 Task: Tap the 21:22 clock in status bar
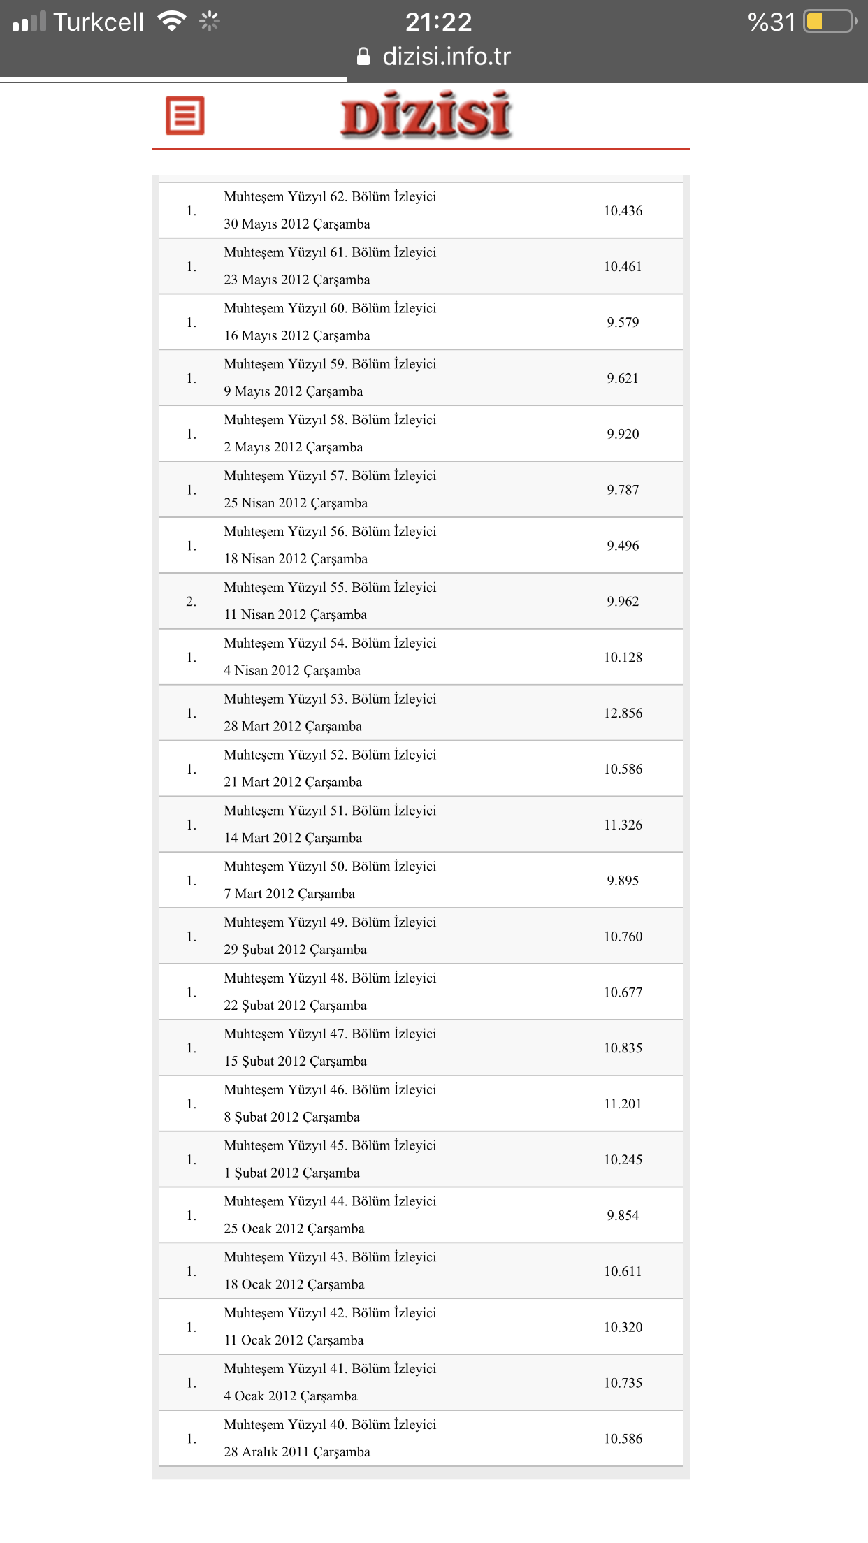438,22
